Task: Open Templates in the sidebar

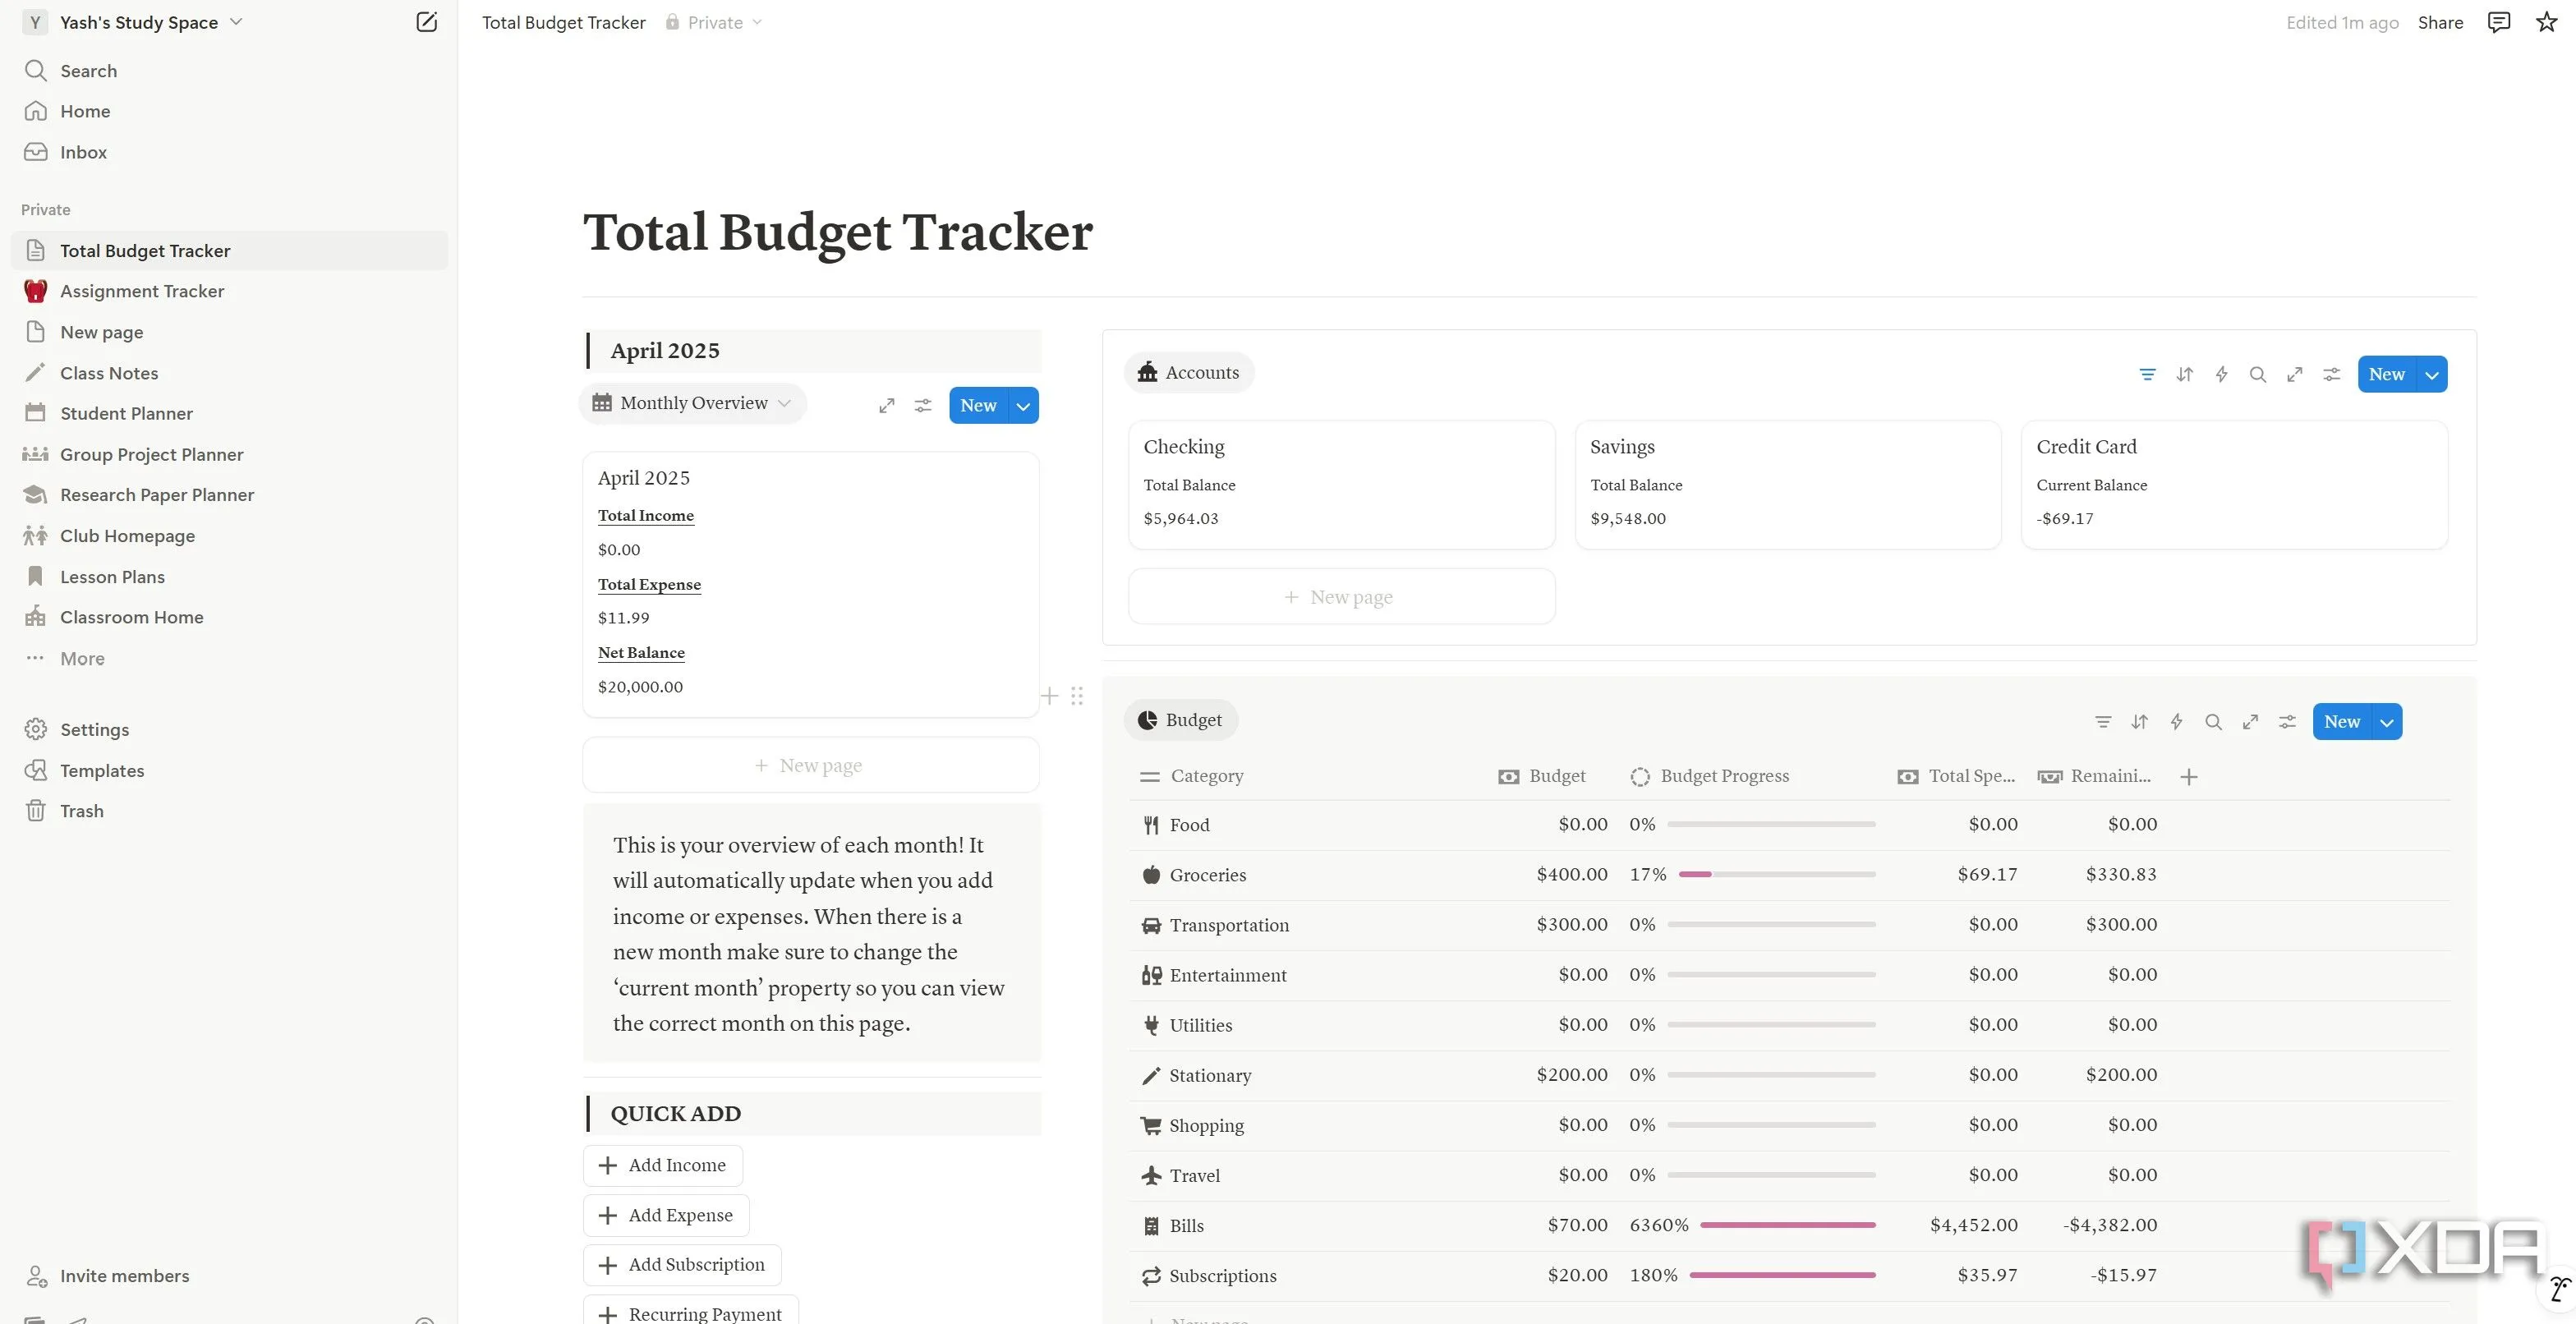Action: point(230,771)
